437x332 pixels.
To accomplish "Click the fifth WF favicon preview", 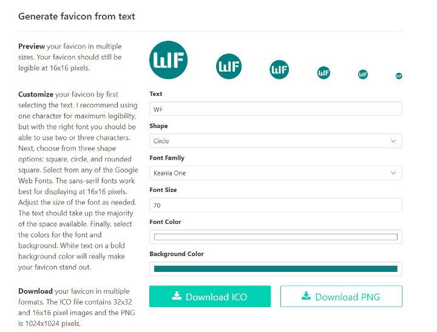I will click(x=363, y=74).
